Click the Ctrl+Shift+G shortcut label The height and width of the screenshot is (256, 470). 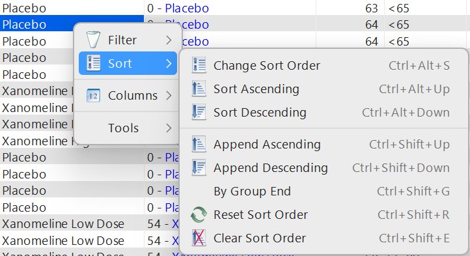(x=413, y=191)
